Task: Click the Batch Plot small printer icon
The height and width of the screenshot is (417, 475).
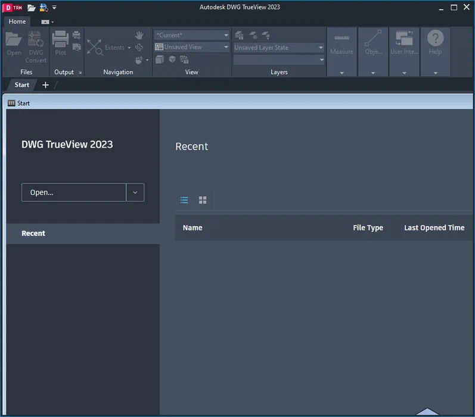Action: pyautogui.click(x=77, y=35)
